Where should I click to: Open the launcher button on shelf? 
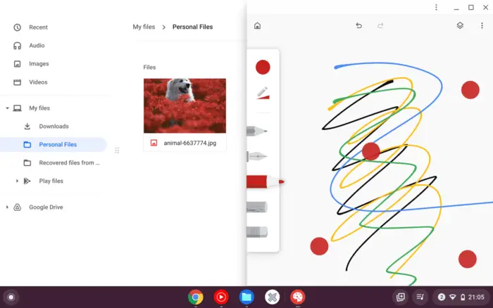pos(11,297)
